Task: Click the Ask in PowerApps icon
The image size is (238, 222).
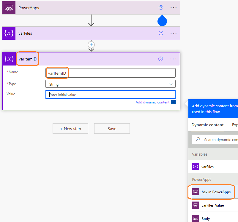Action: (196, 192)
